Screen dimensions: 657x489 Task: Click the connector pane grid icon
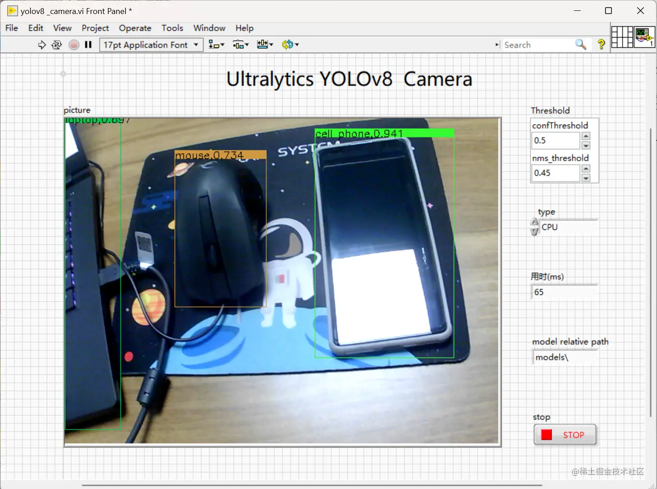[x=622, y=37]
